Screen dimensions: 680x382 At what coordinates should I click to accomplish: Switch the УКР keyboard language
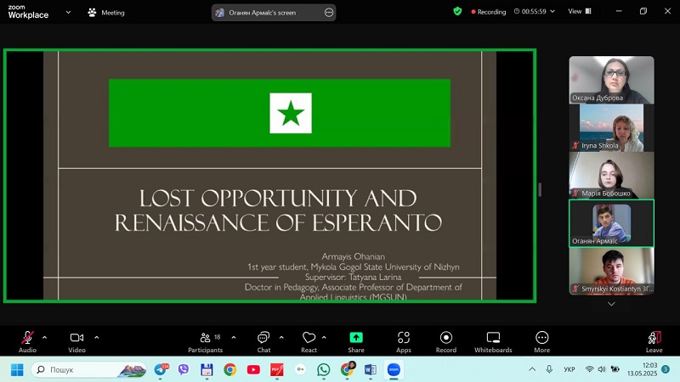[x=569, y=369]
